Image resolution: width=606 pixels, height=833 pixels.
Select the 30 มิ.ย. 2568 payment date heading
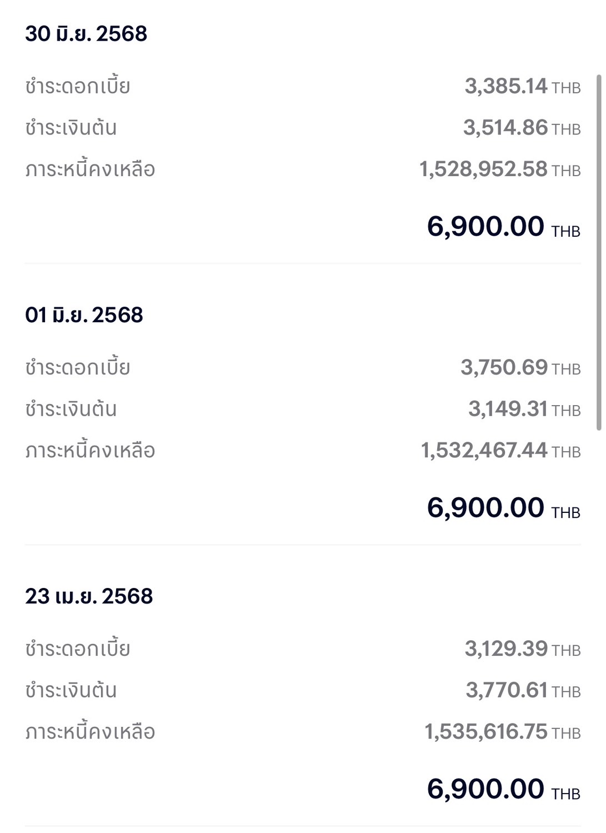[86, 34]
